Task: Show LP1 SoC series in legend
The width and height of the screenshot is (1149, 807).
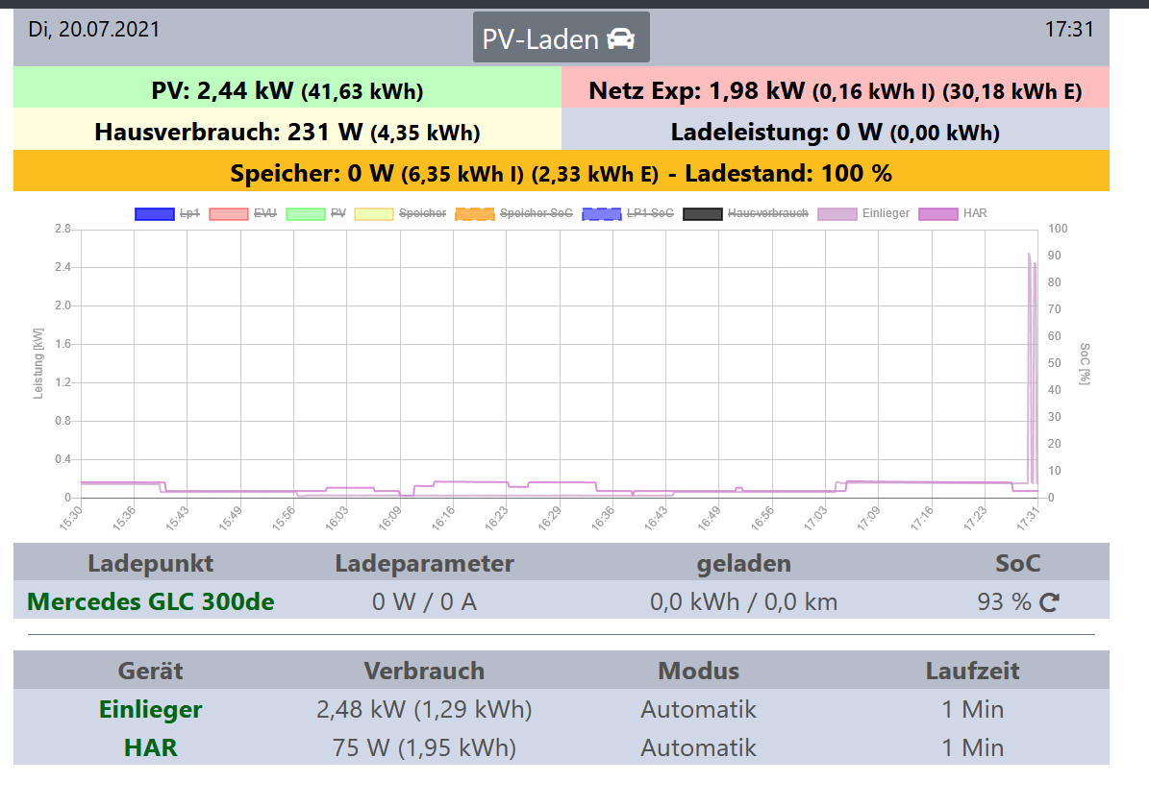Action: point(628,213)
